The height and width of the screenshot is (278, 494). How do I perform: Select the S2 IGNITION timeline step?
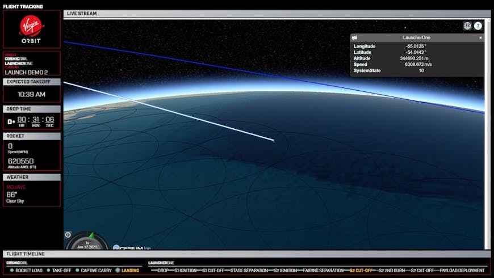(285, 271)
